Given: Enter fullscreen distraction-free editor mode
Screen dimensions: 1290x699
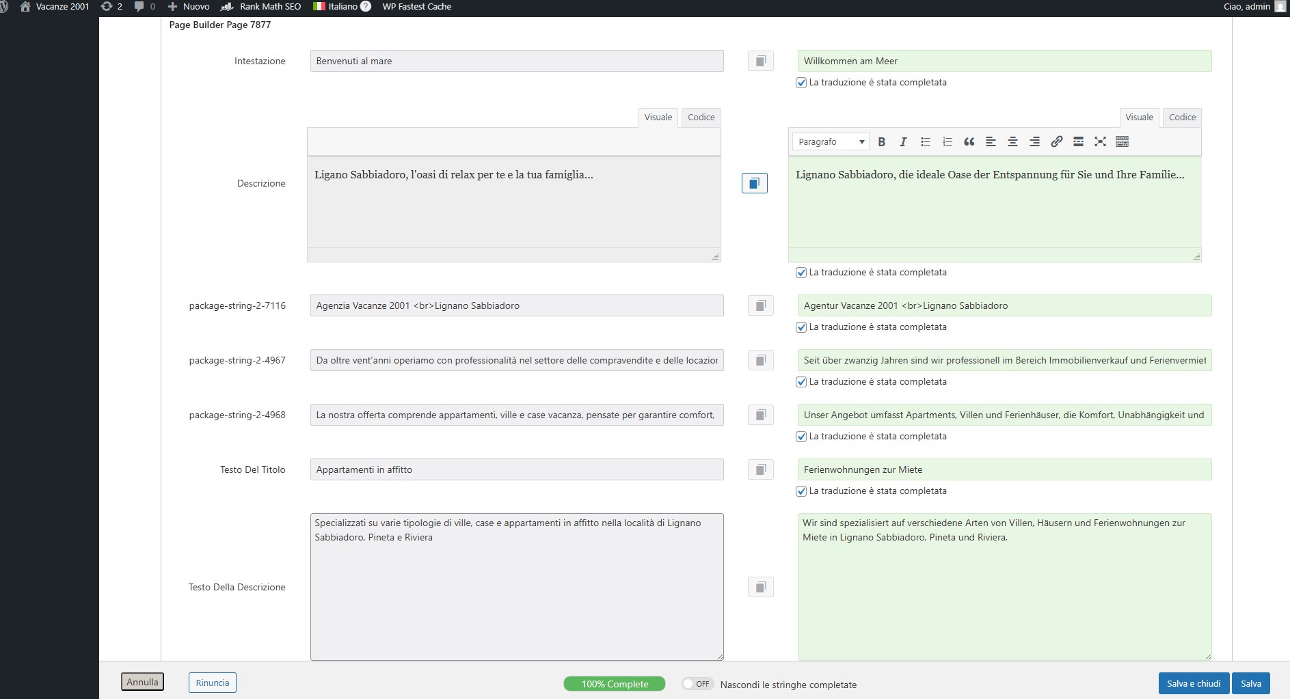Looking at the screenshot, I should [x=1100, y=141].
